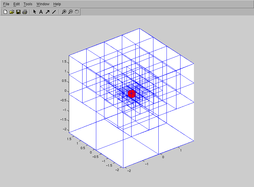Save the figure with the floppy disk icon
The image size is (254, 187).
pos(18,12)
